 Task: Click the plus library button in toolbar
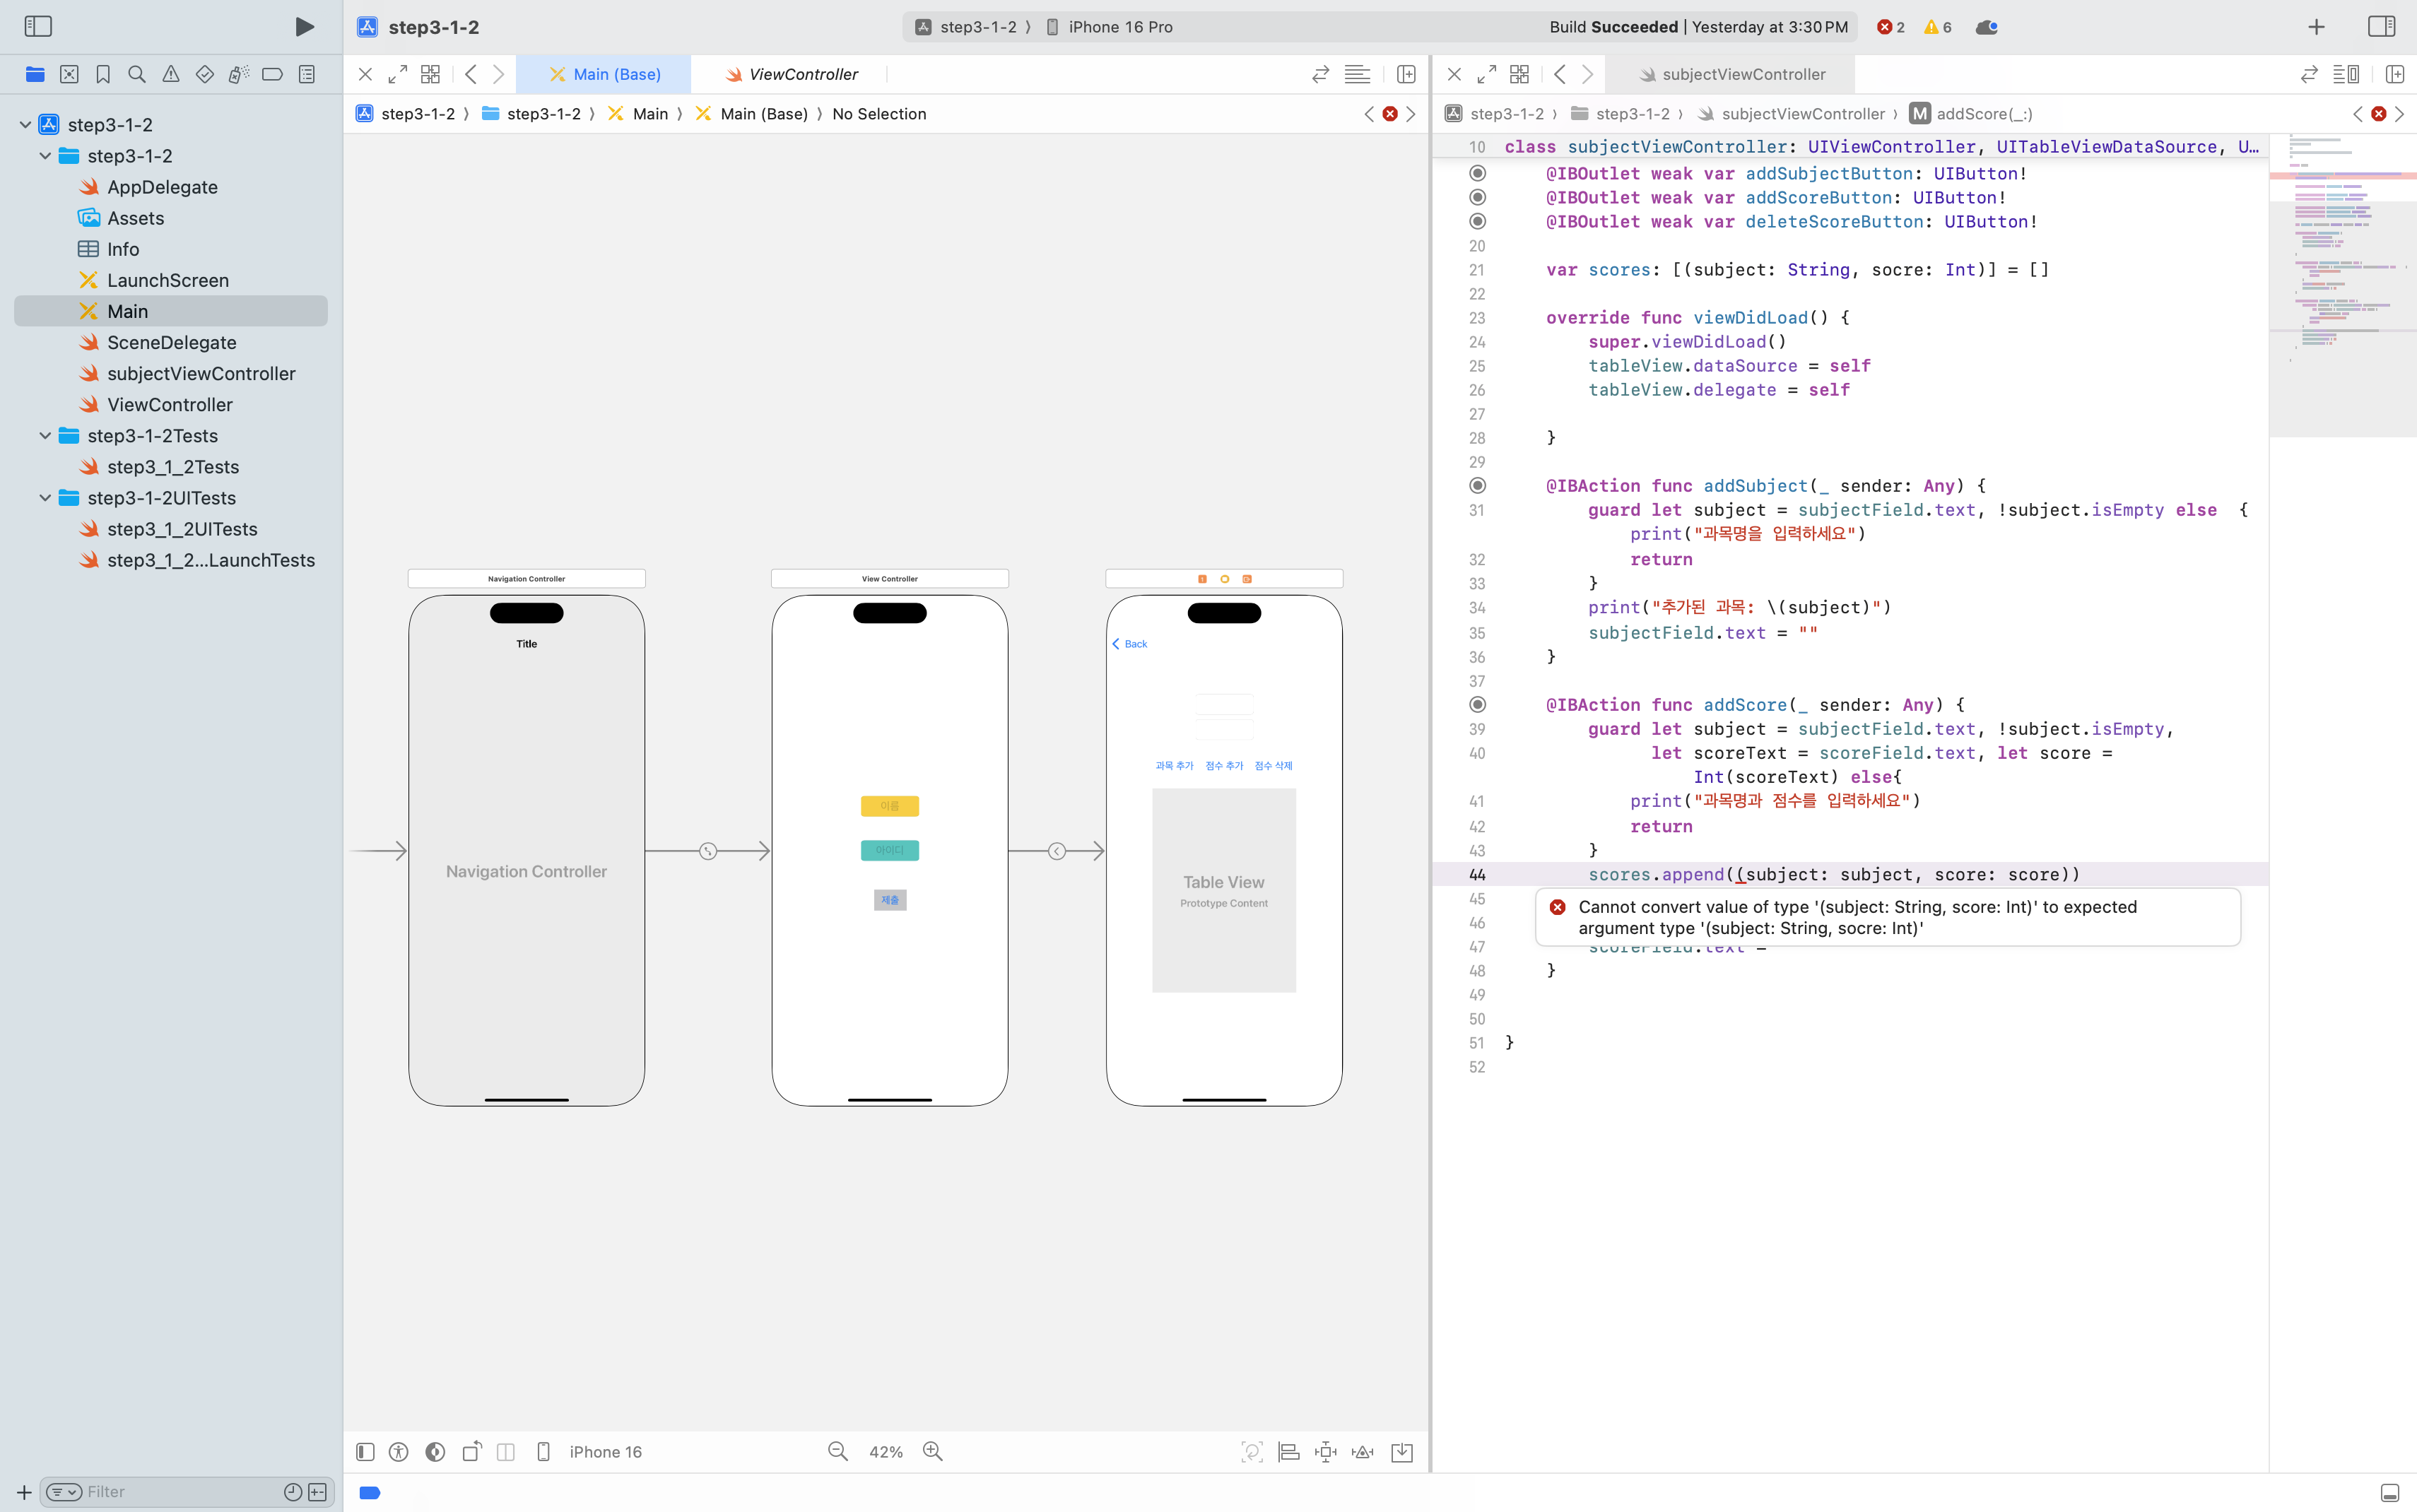tap(2316, 27)
